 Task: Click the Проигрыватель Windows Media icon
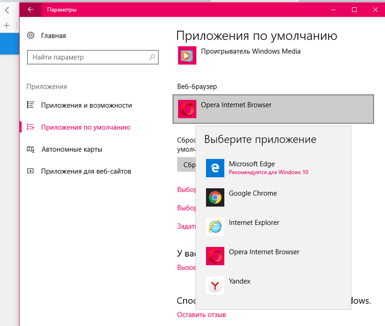tap(187, 55)
